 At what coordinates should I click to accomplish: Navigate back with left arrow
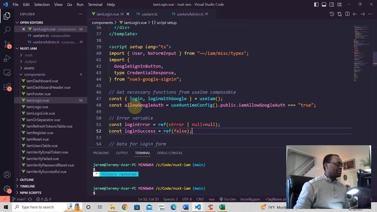point(355,14)
